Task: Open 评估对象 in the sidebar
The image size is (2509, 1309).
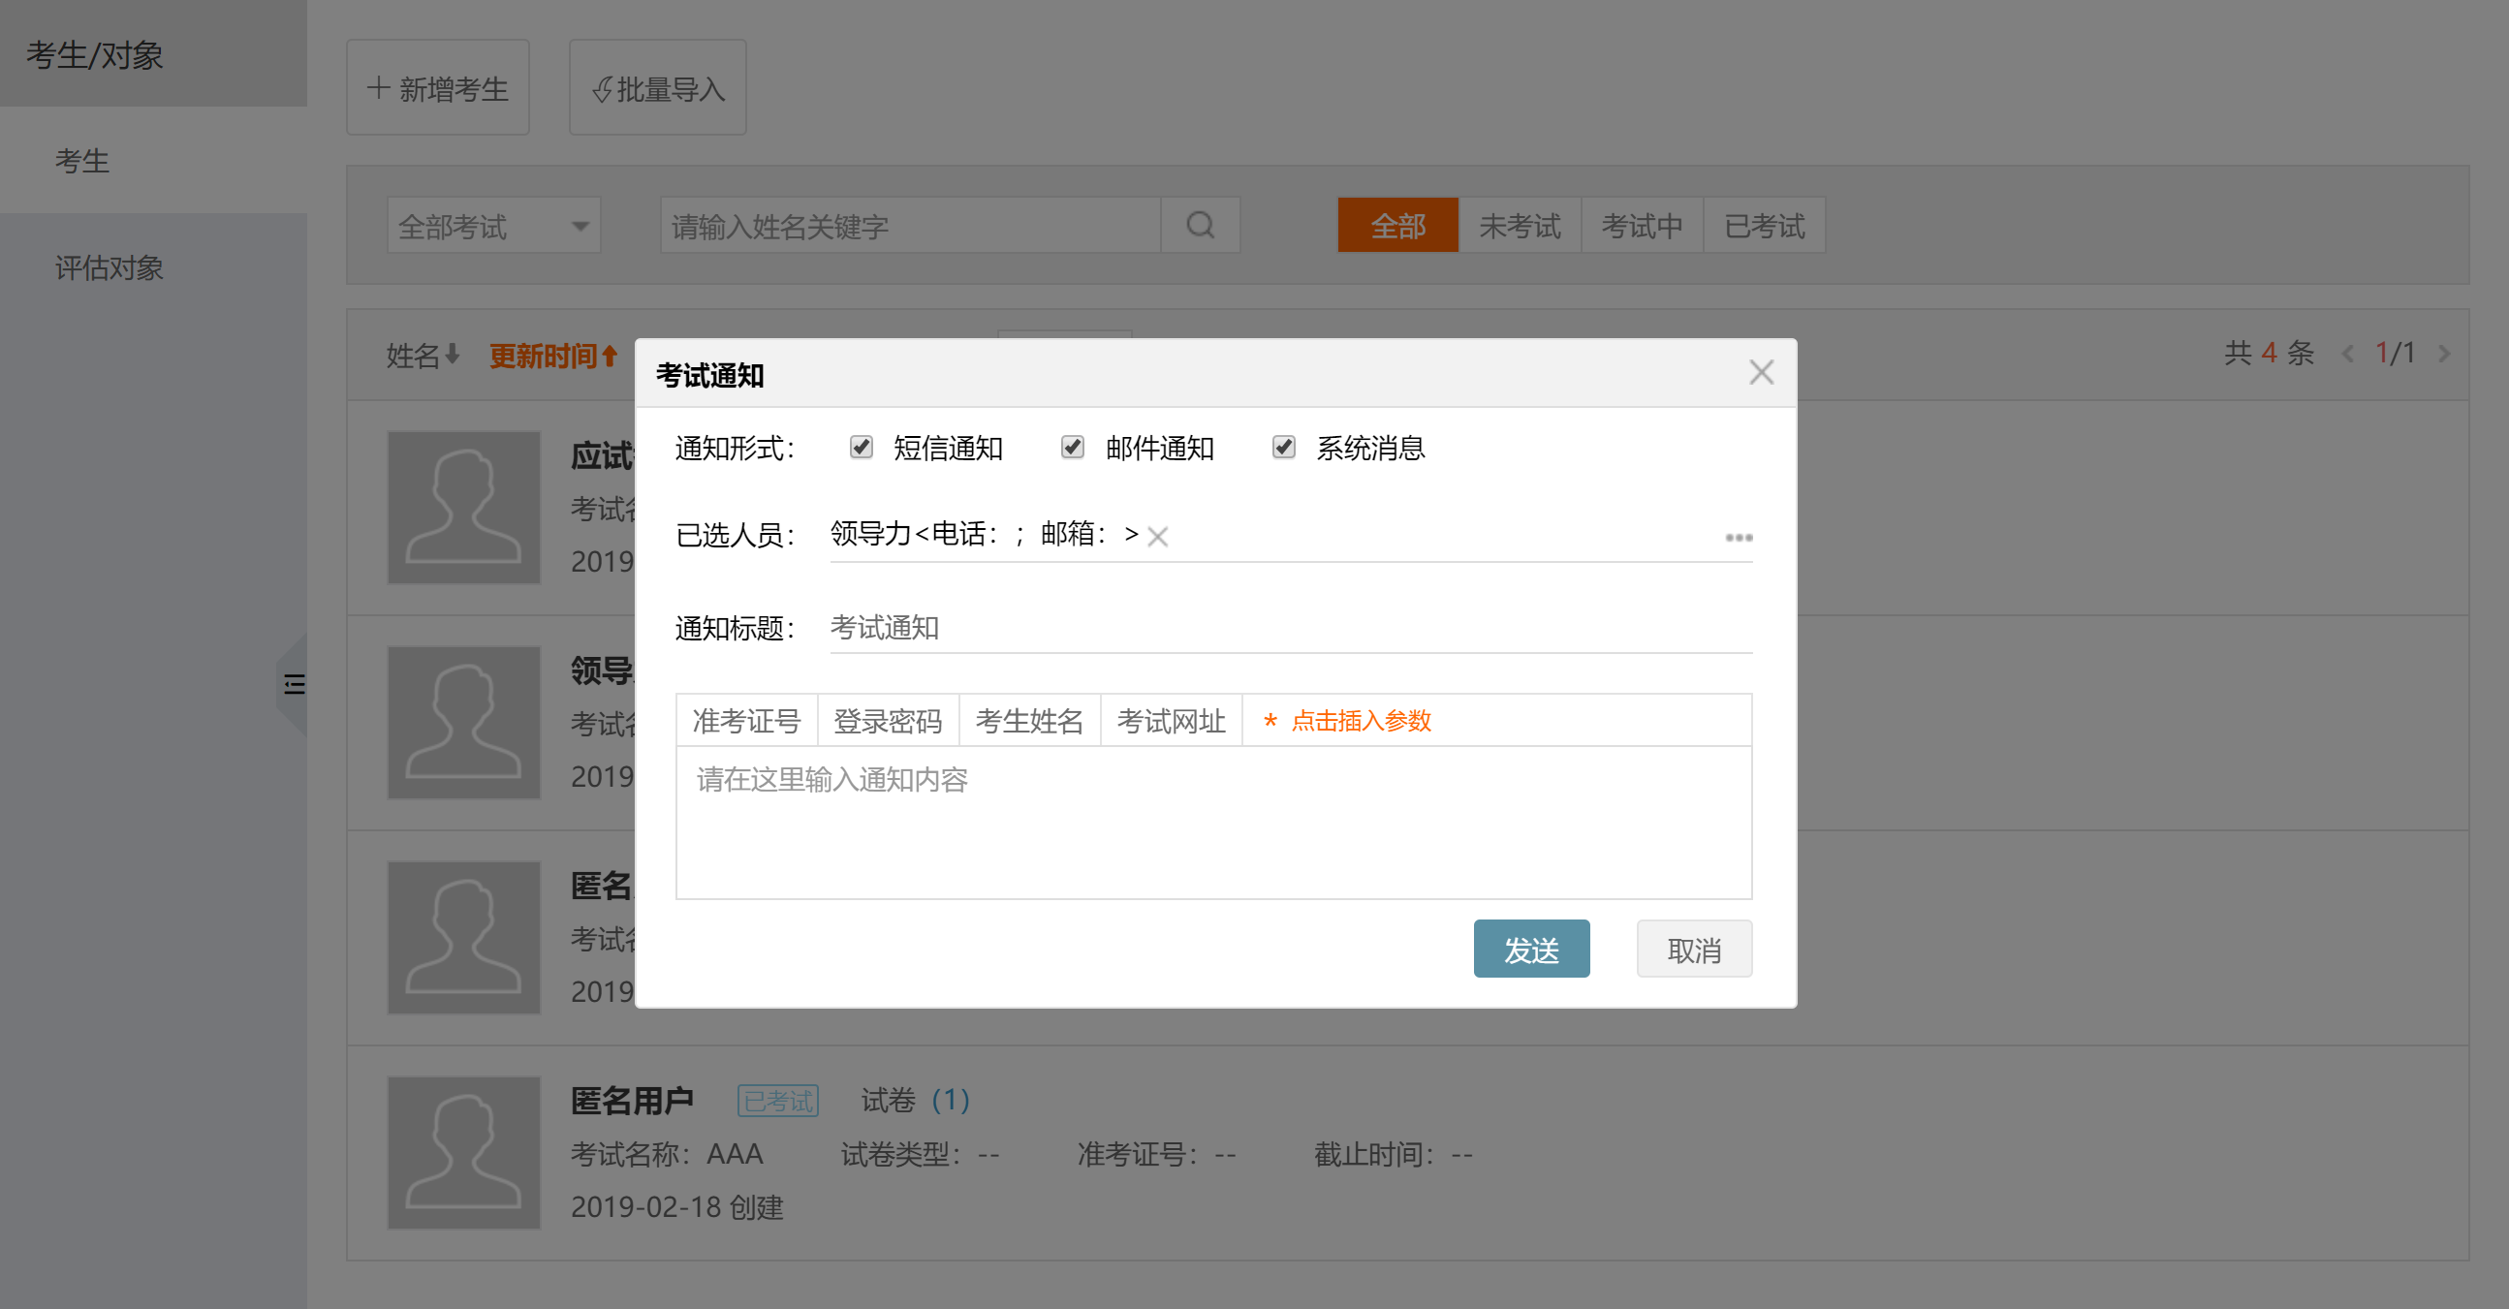Action: point(110,266)
